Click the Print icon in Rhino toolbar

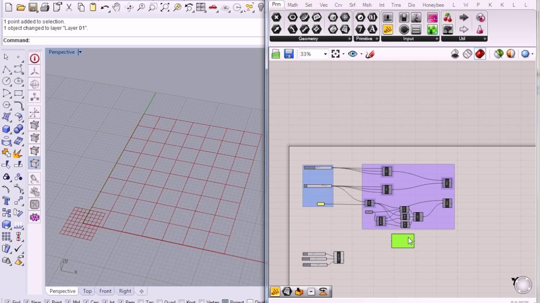click(45, 7)
